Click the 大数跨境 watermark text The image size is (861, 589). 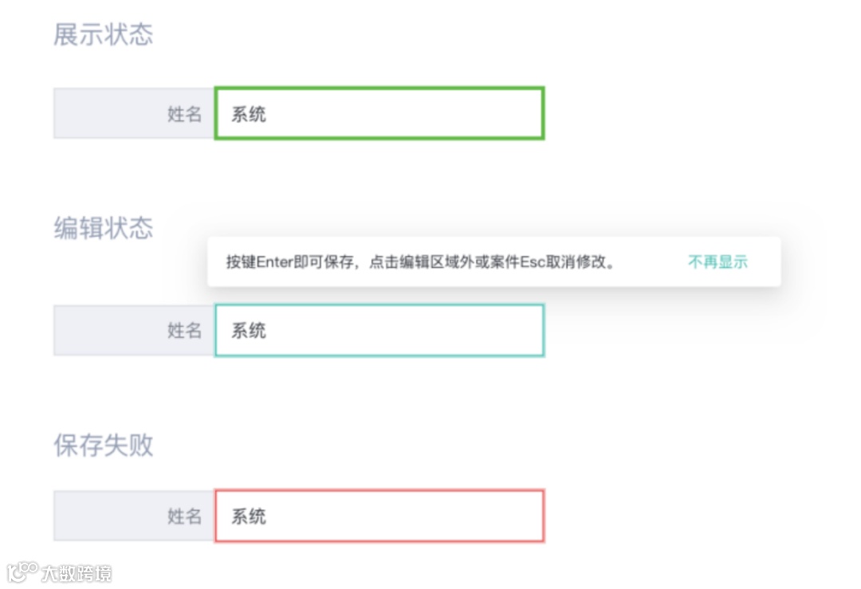point(77,573)
